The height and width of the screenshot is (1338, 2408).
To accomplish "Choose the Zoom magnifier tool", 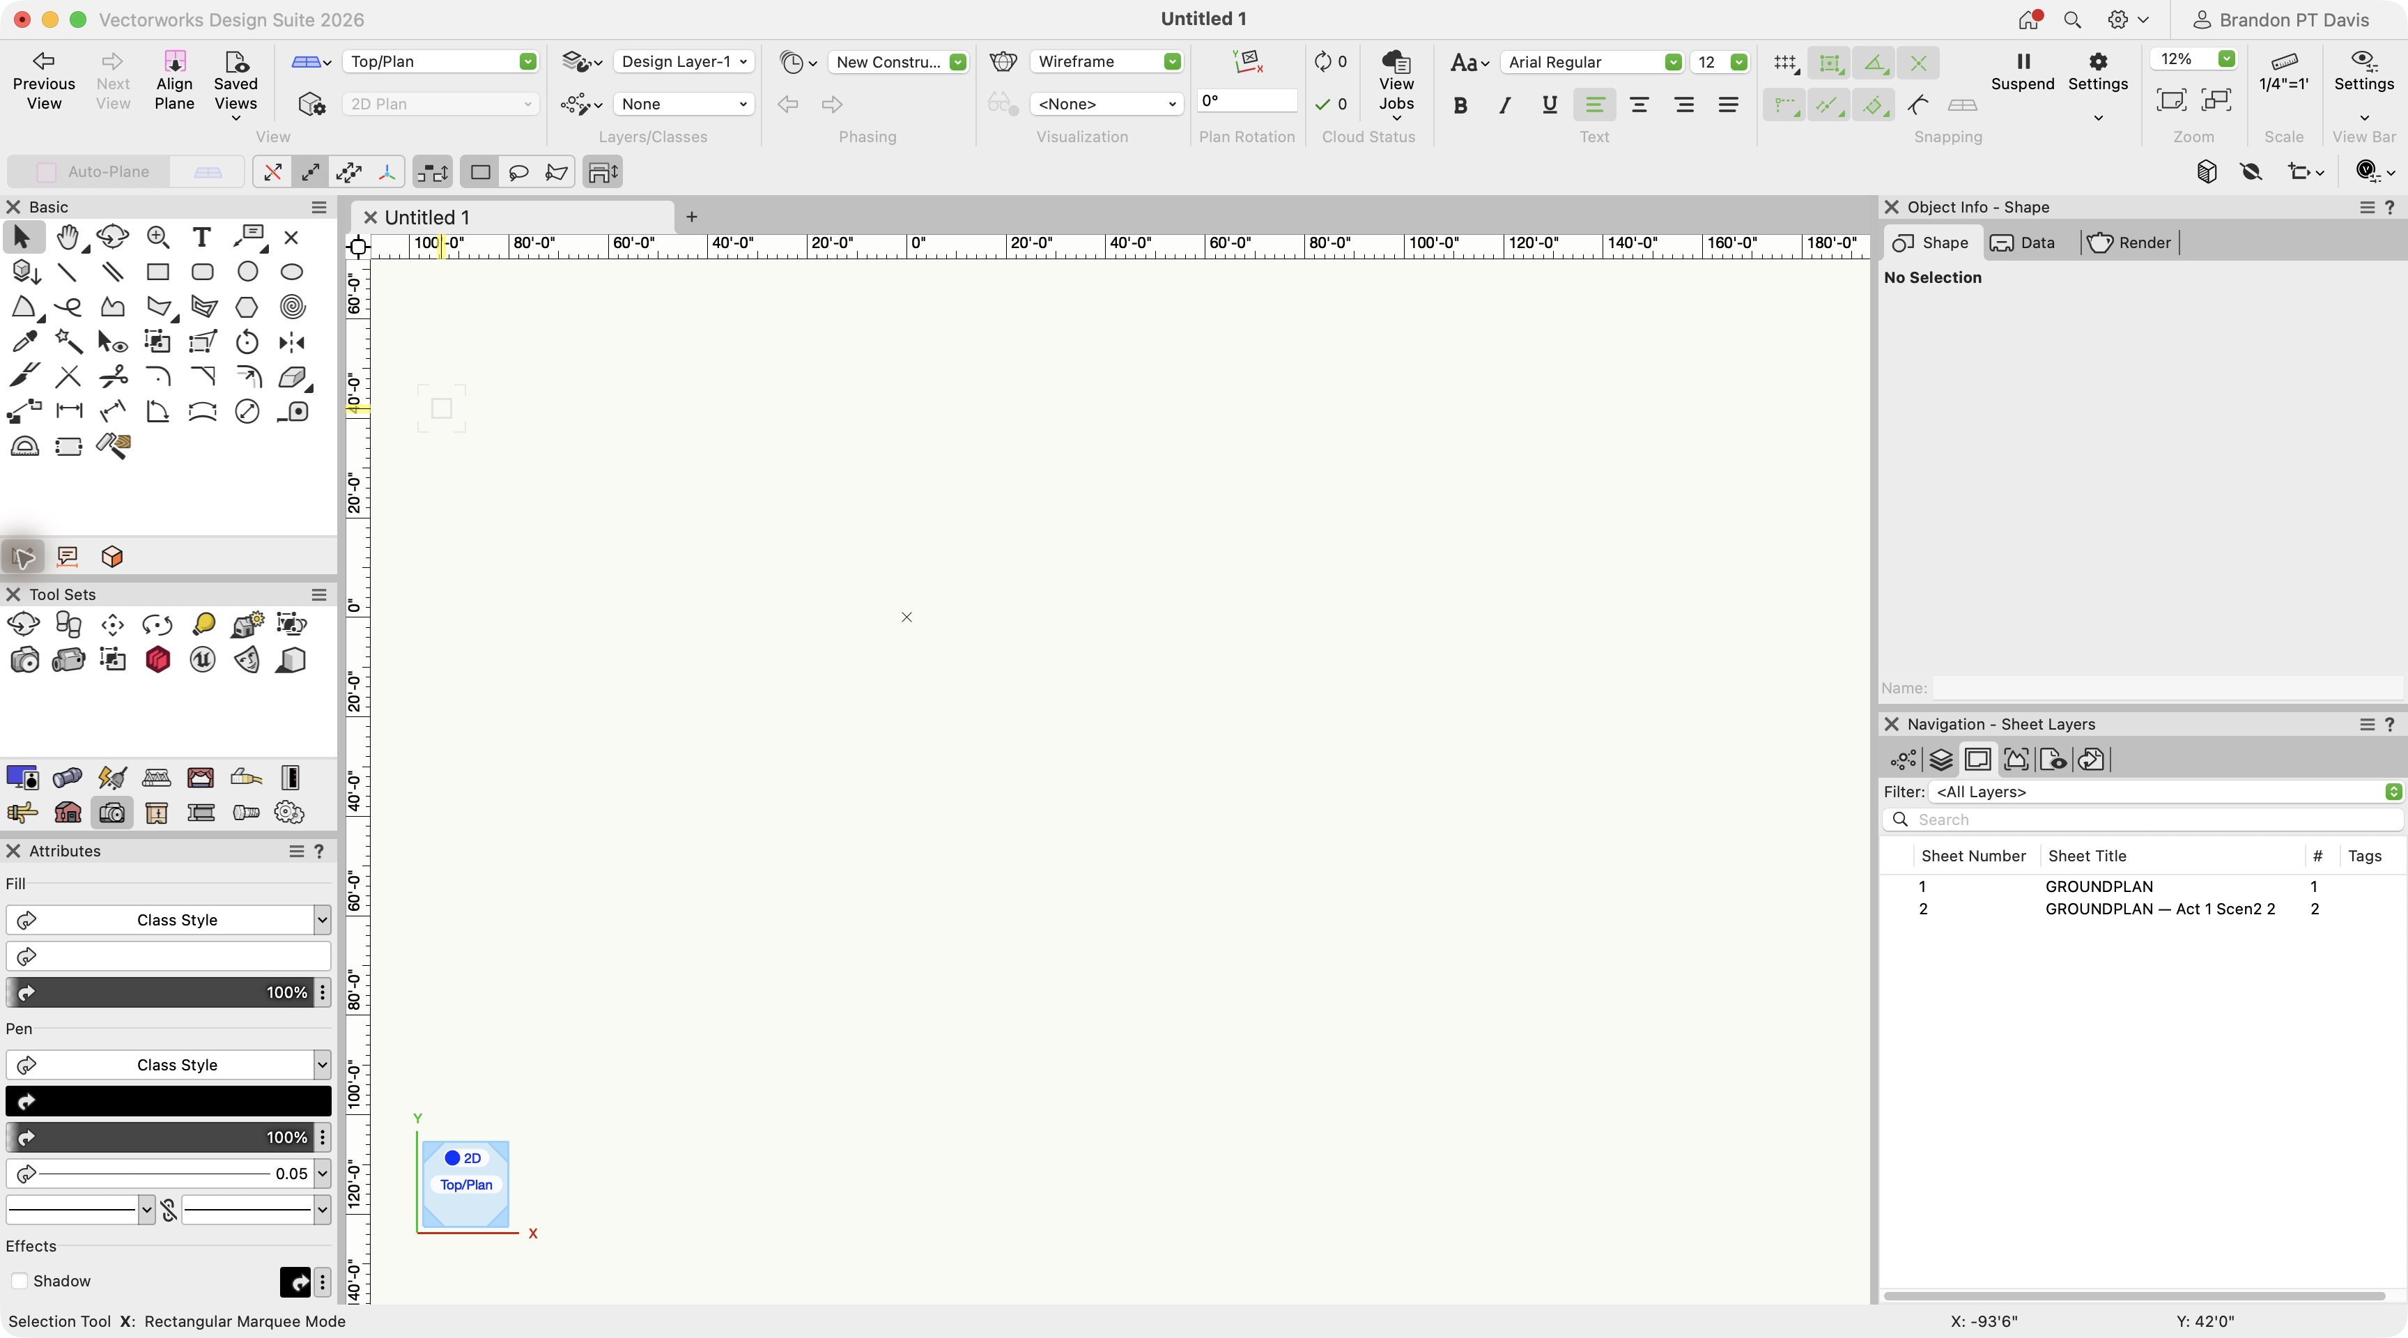I will tap(157, 238).
